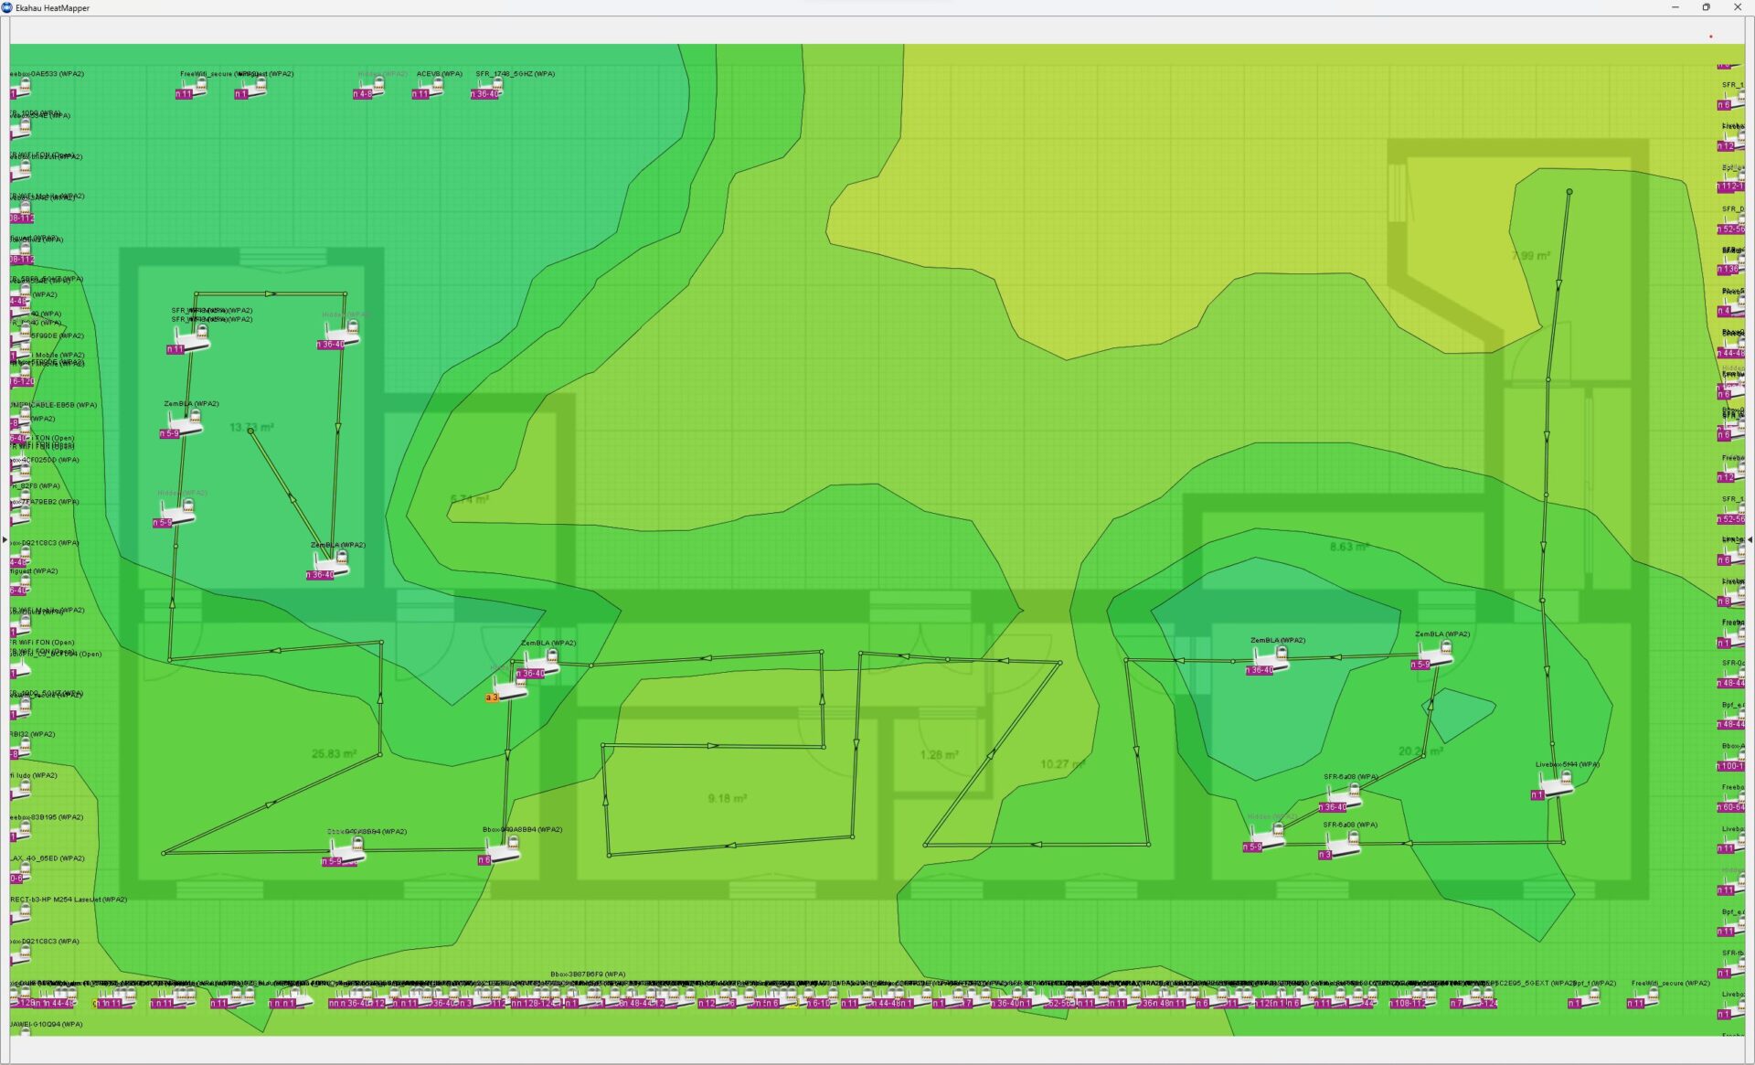This screenshot has width=1755, height=1065.
Task: Click the Freebox-83B195 access point icon
Action: point(22,832)
